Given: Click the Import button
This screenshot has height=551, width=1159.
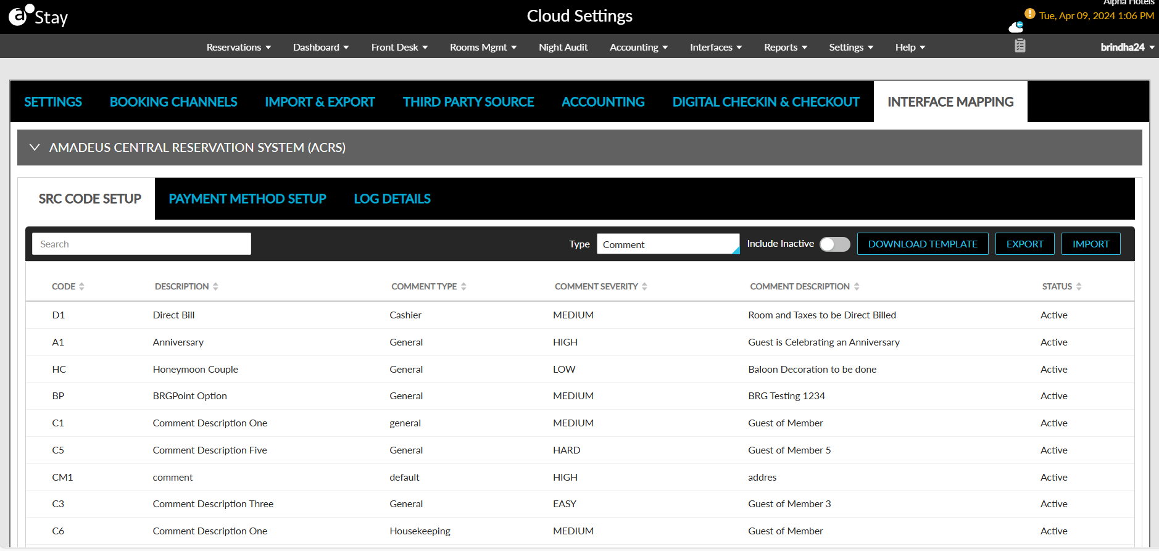Looking at the screenshot, I should [1090, 244].
